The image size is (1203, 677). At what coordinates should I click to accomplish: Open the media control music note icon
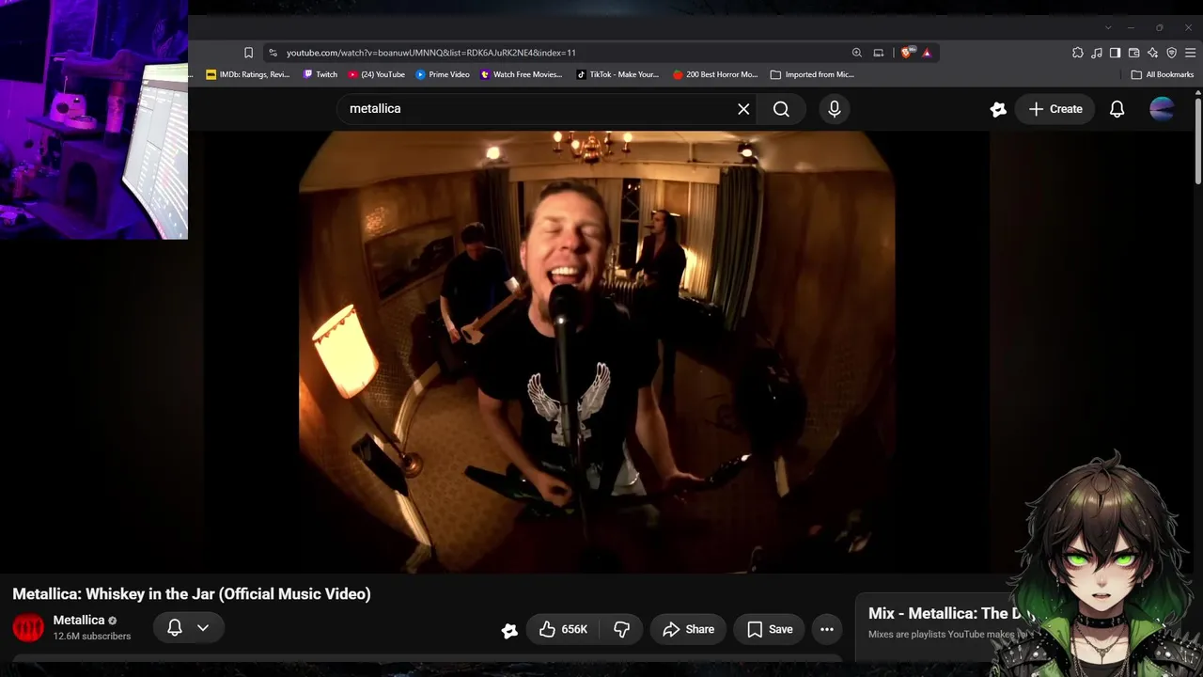pos(1097,53)
